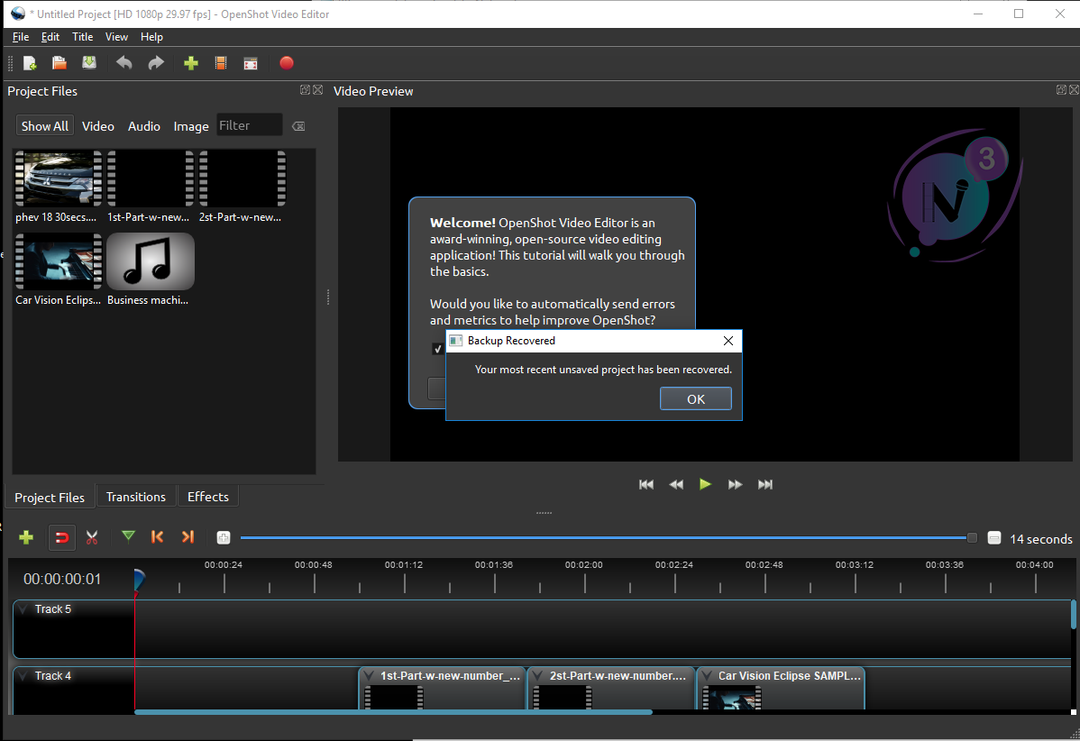The image size is (1080, 741).
Task: Click OK in Backup Recovered dialog
Action: [x=696, y=398]
